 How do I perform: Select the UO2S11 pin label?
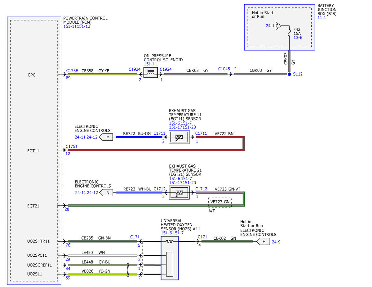(x=35, y=274)
